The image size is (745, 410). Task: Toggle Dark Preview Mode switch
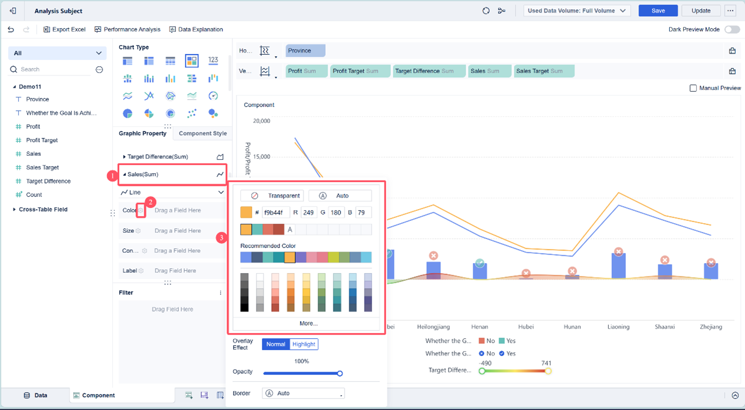pyautogui.click(x=731, y=29)
